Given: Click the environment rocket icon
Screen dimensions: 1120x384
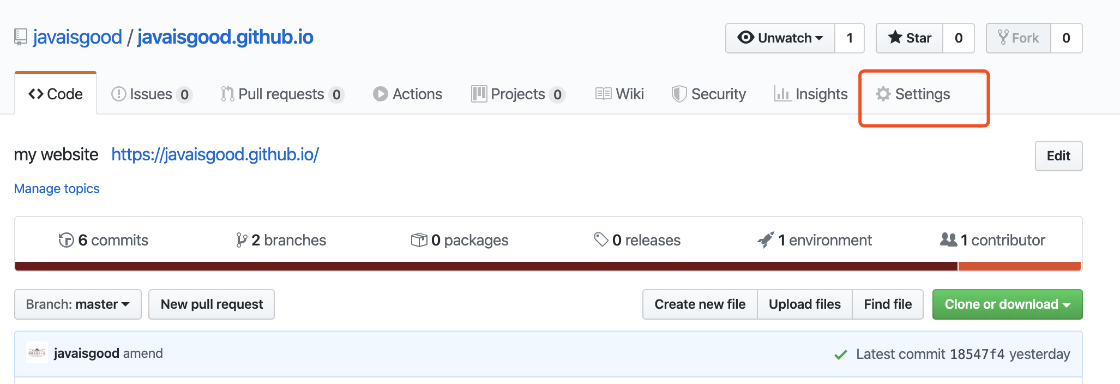Looking at the screenshot, I should point(766,240).
